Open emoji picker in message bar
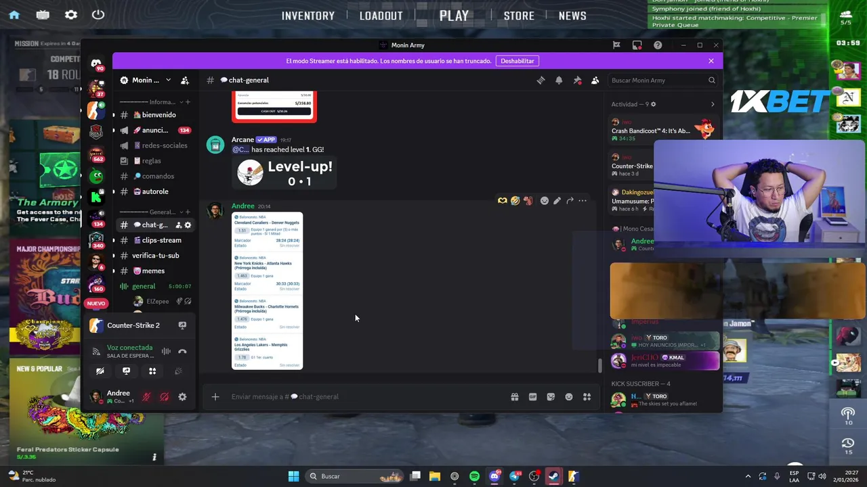This screenshot has width=867, height=487. point(569,397)
